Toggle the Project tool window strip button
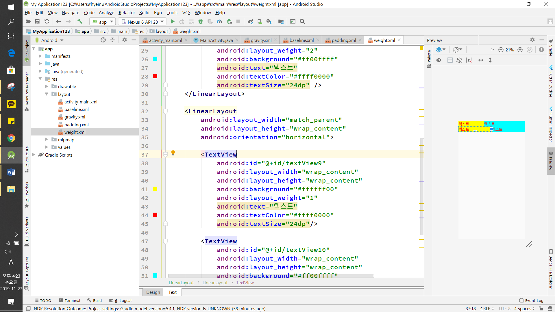 click(x=27, y=51)
